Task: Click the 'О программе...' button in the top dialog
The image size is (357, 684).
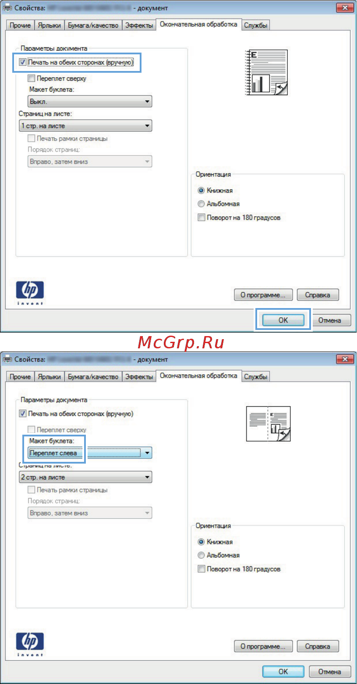Action: pyautogui.click(x=263, y=294)
